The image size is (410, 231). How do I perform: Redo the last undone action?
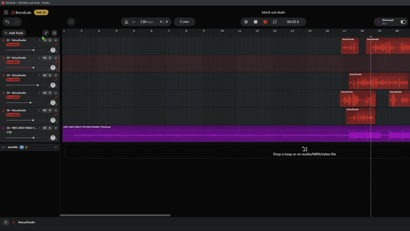click(x=17, y=22)
